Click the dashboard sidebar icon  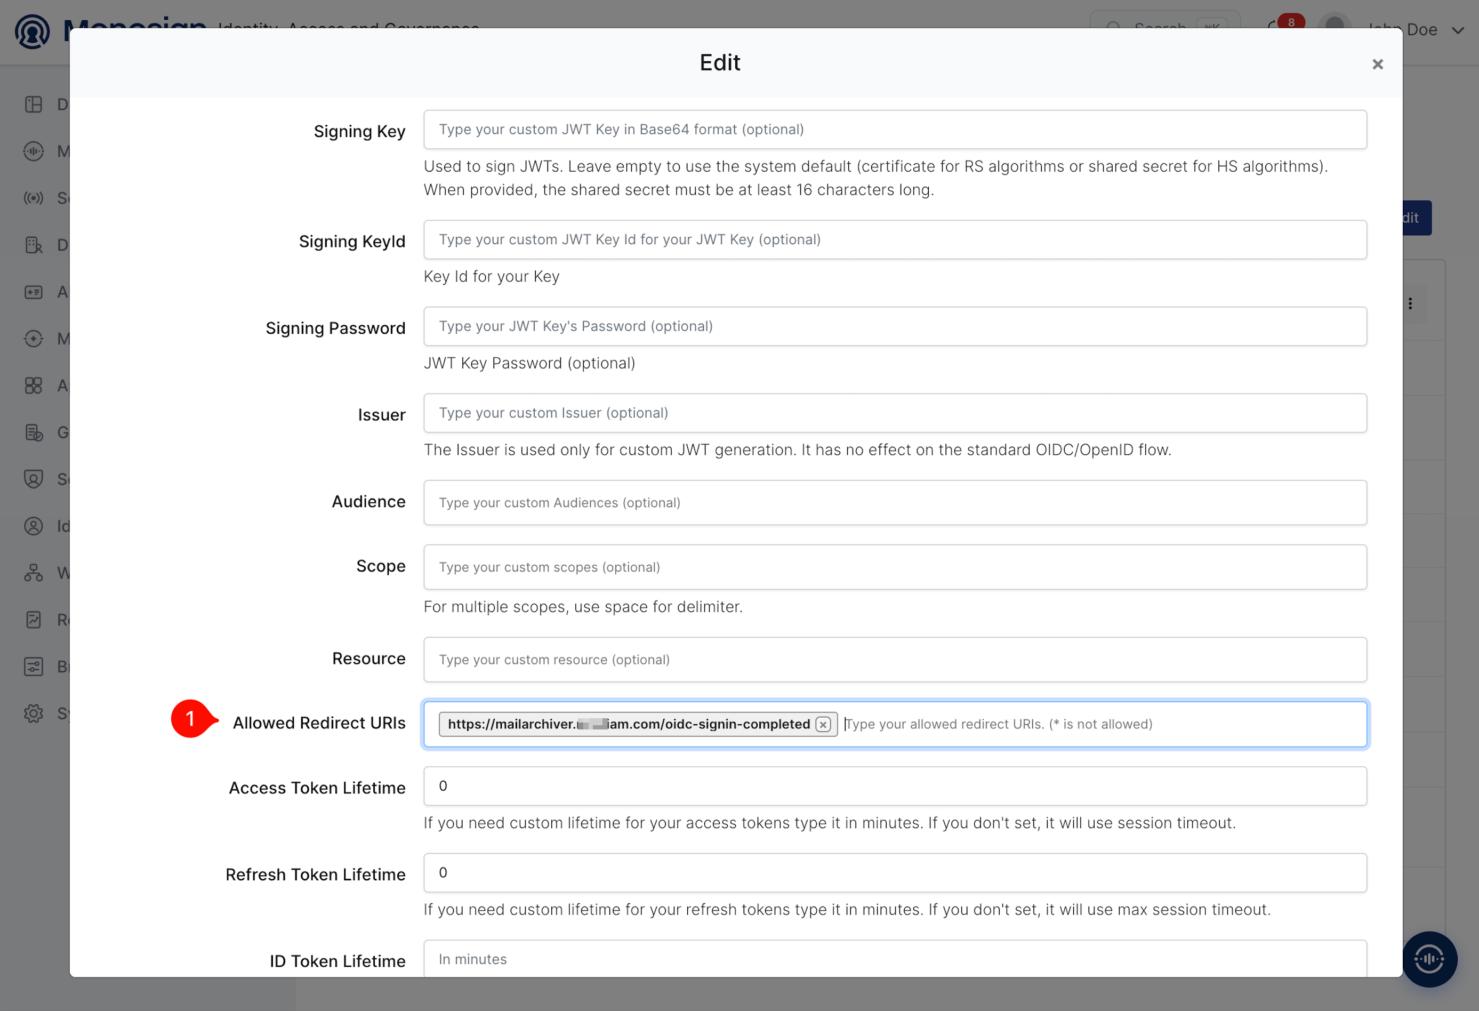pos(34,105)
